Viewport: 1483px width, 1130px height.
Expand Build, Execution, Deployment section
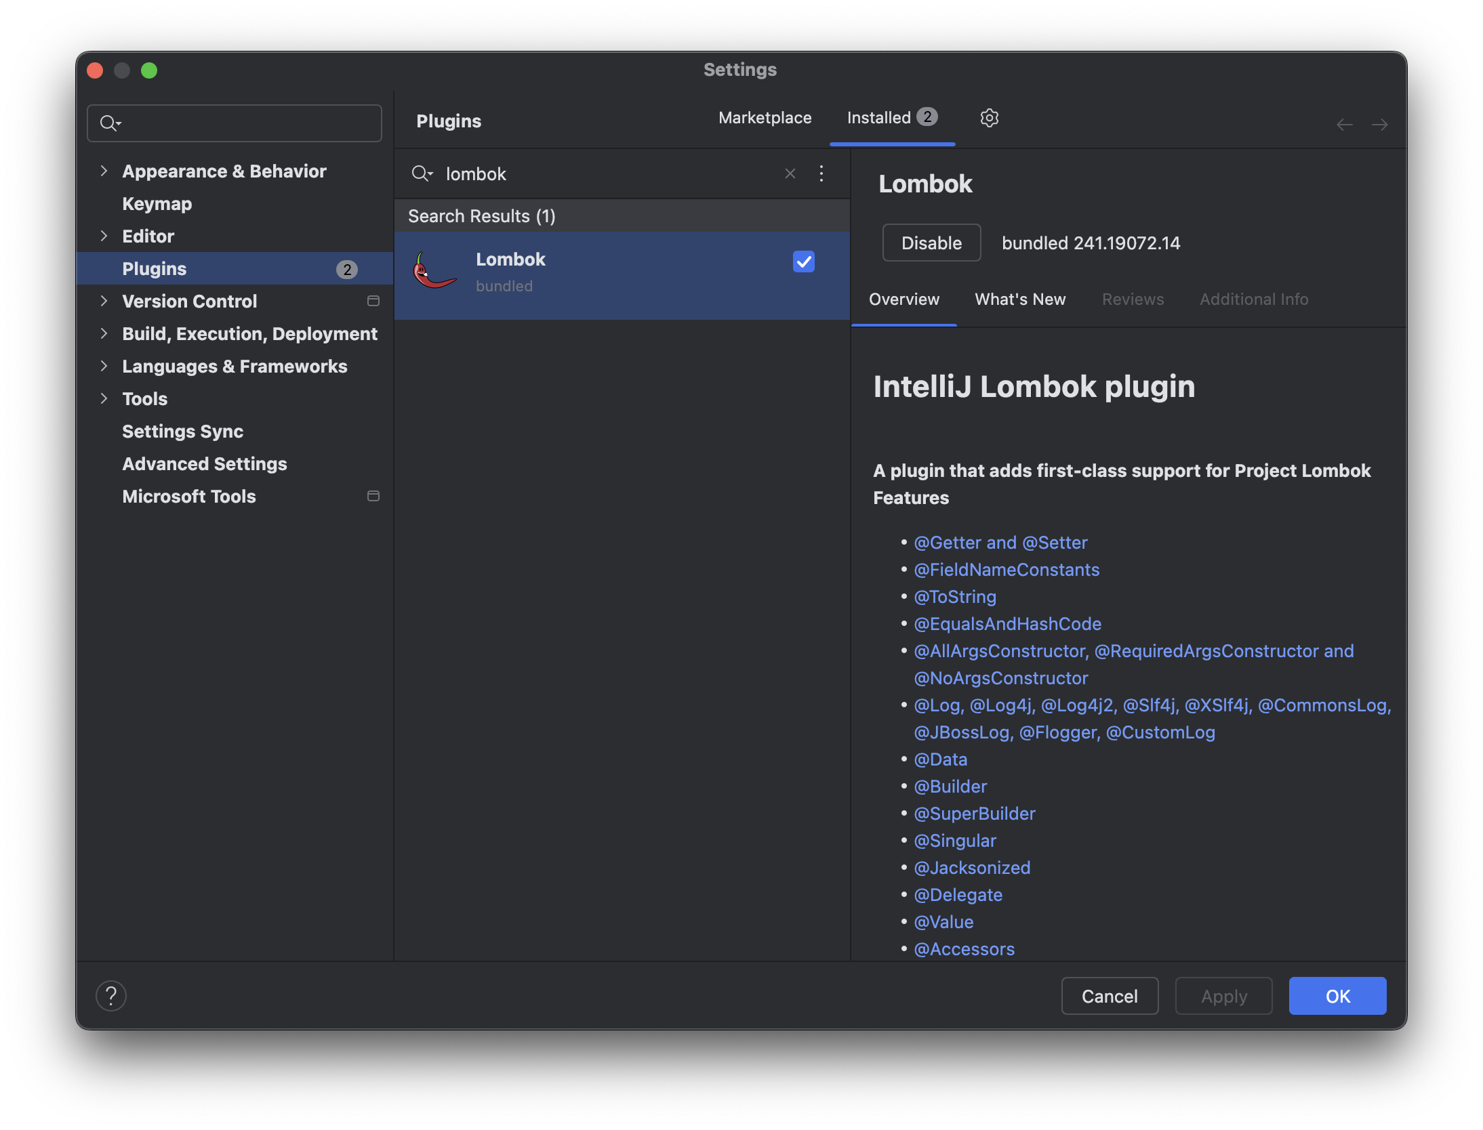click(x=104, y=334)
